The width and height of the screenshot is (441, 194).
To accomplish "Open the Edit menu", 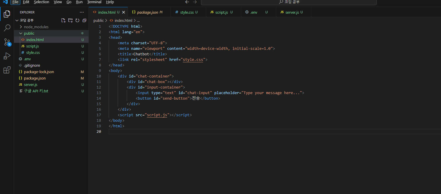I will coord(26,2).
